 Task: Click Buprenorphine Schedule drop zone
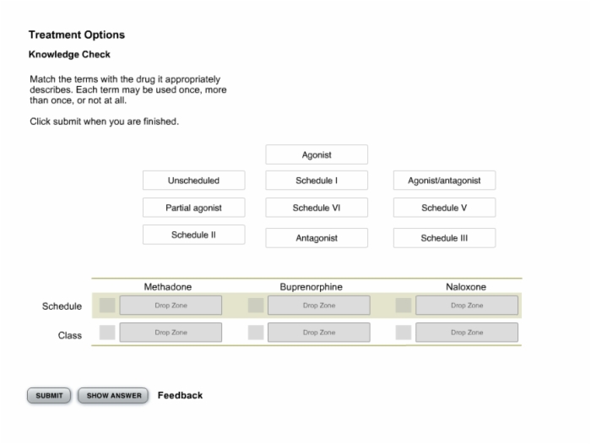[319, 306]
